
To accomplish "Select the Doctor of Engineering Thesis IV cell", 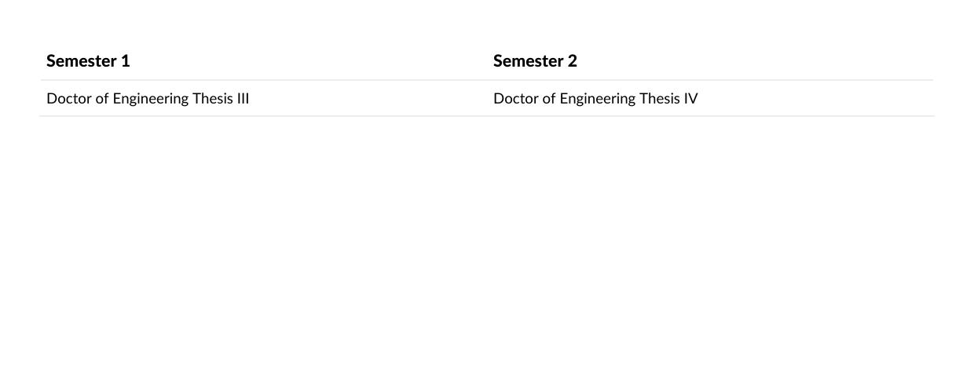I will (x=710, y=98).
